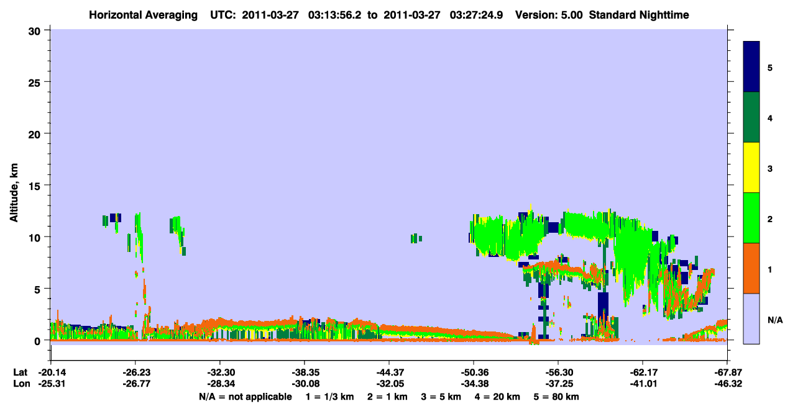Click the 15 km altitude tick label
Image resolution: width=808 pixels, height=414 pixels.
point(37,185)
